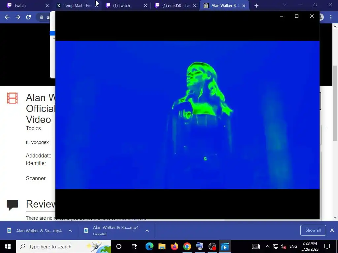Screen dimensions: 338x253
Task: Click the 'Addeddate' label
Action: (x=39, y=155)
